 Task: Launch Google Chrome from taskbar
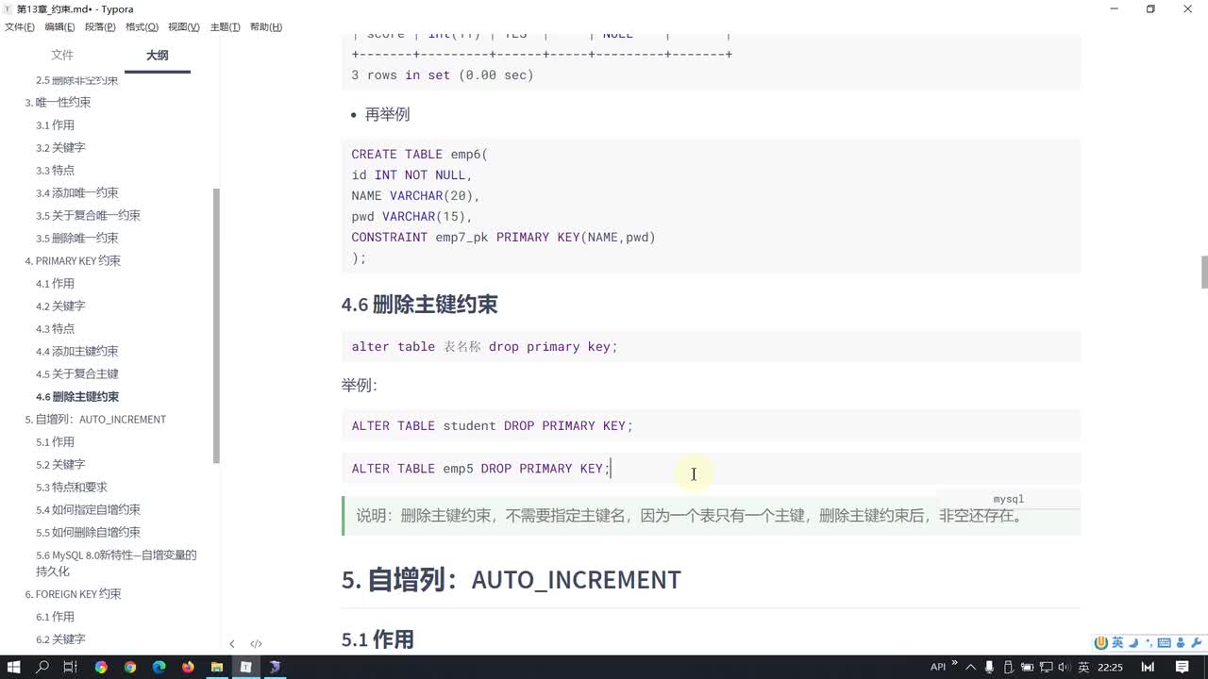coord(129,667)
